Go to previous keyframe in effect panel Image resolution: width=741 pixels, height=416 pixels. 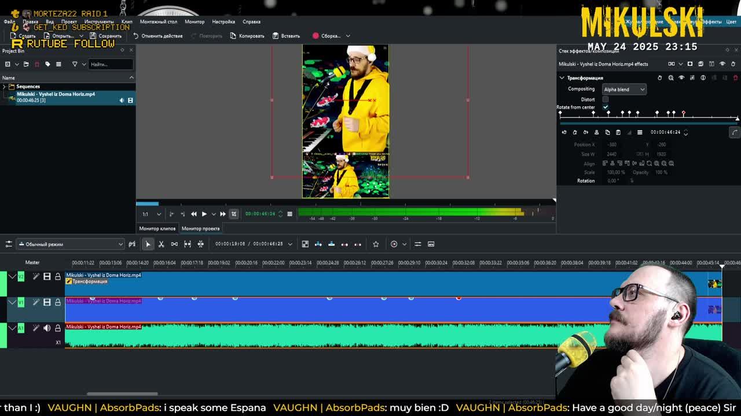tap(564, 132)
